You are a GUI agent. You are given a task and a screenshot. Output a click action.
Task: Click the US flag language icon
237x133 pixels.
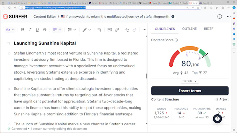63,17
